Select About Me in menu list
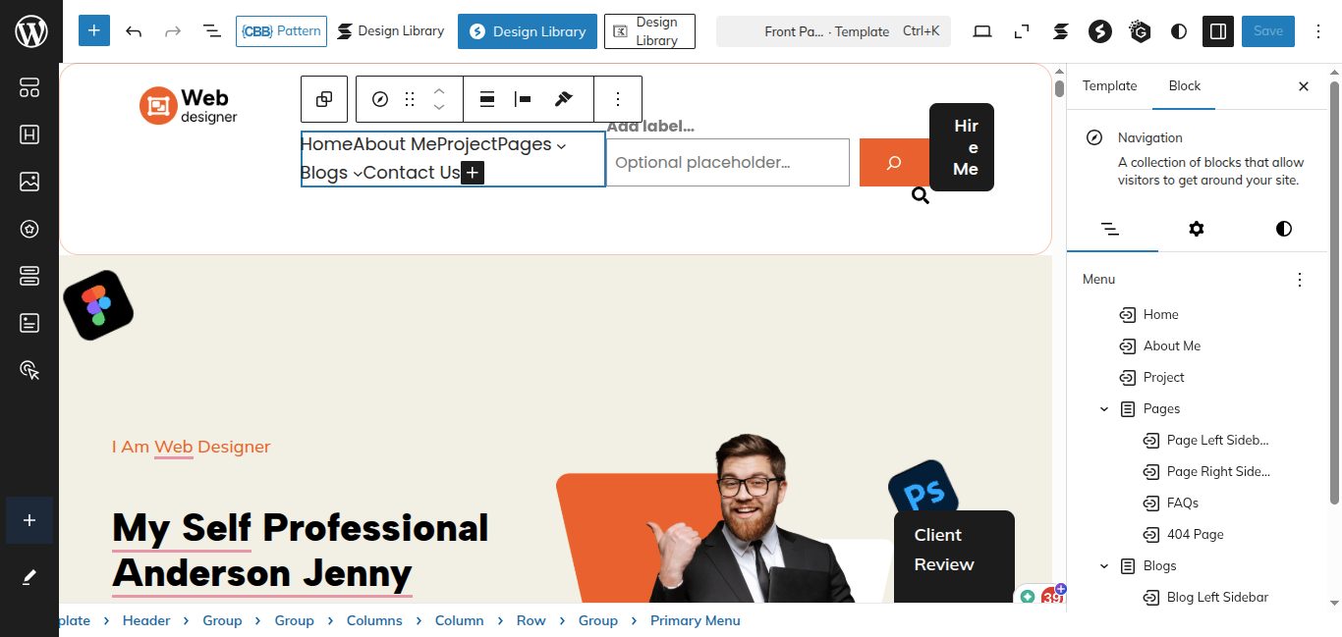 pos(1171,346)
